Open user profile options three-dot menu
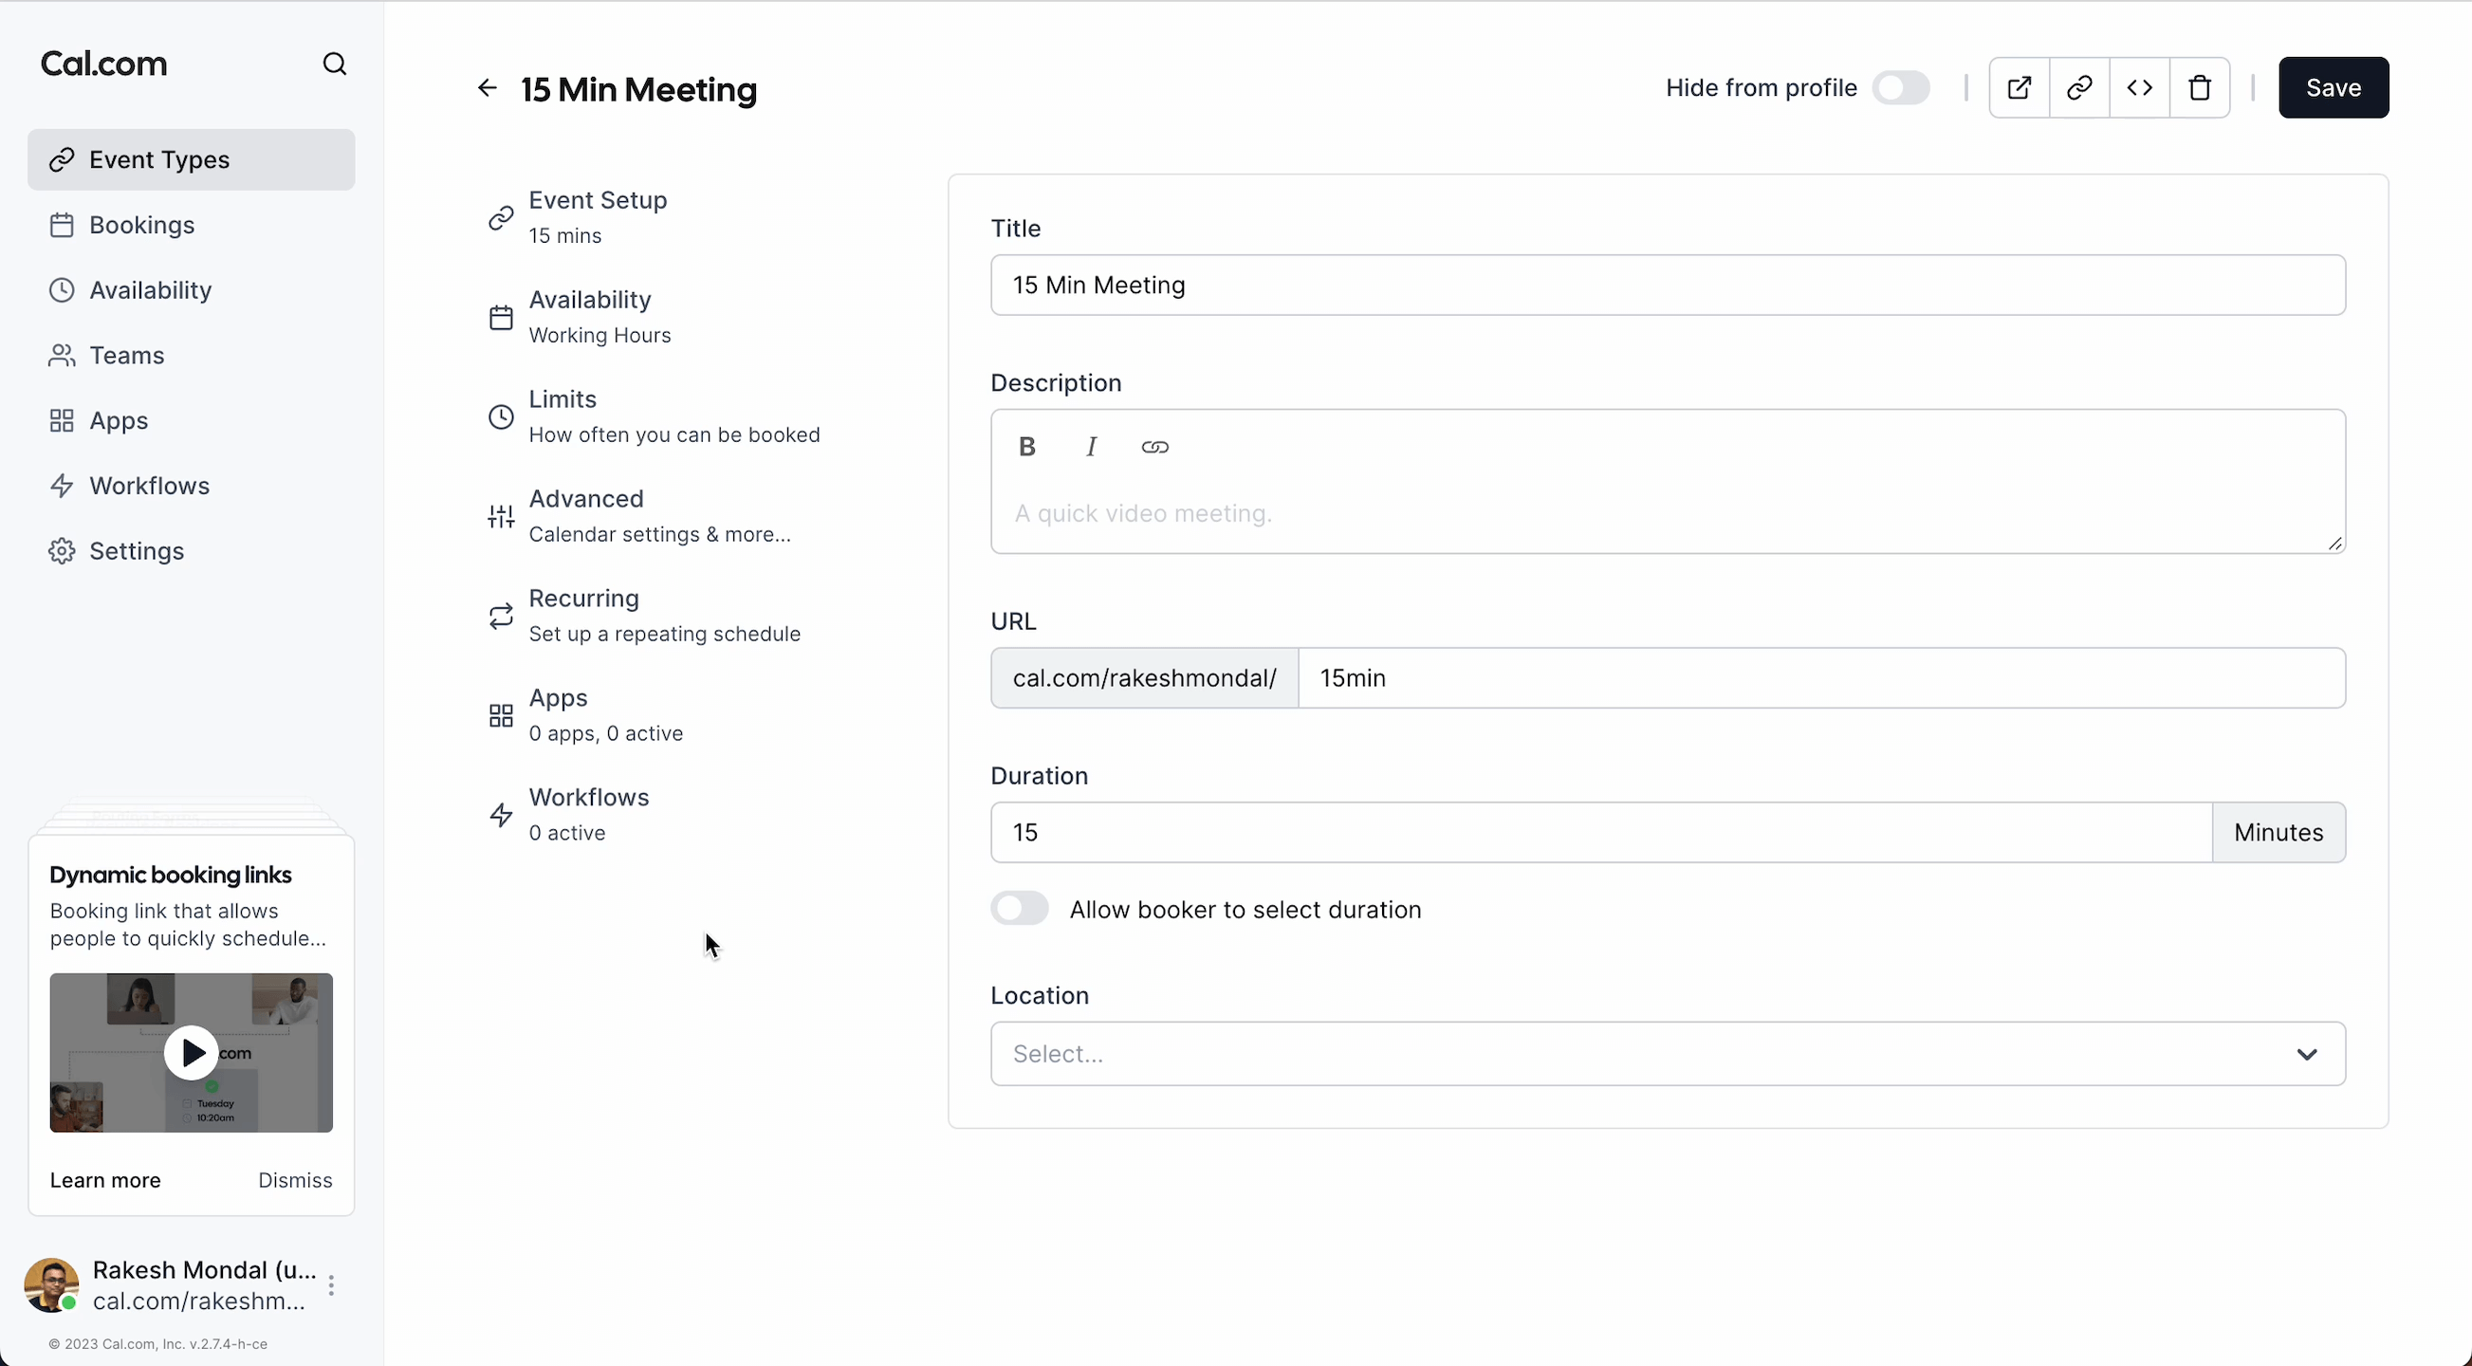The width and height of the screenshot is (2472, 1366). pyautogui.click(x=331, y=1284)
